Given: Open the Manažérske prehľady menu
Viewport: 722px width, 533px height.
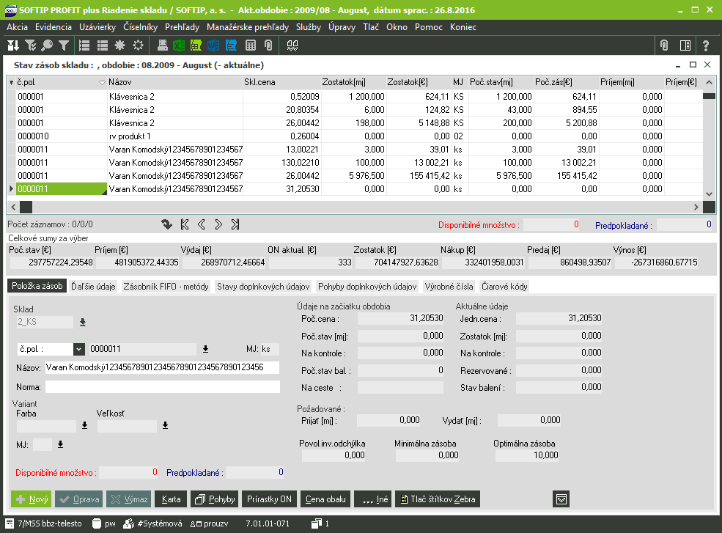Looking at the screenshot, I should point(248,27).
